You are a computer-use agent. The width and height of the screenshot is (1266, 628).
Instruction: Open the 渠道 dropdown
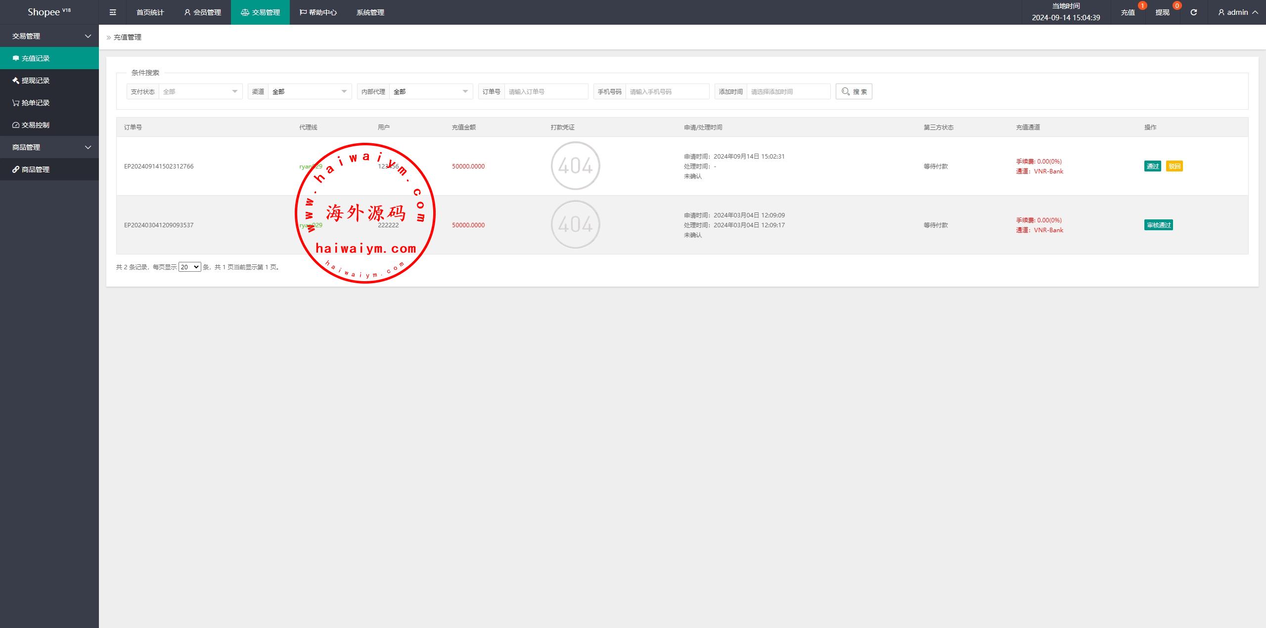[x=310, y=91]
